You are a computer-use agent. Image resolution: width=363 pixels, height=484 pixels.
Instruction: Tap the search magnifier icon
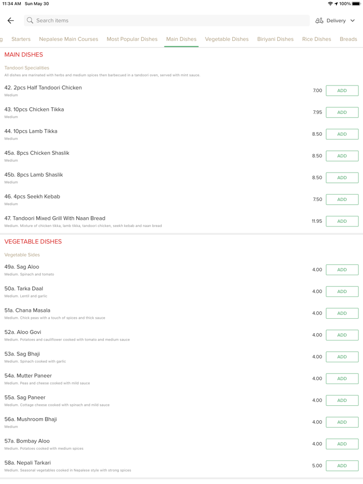[x=30, y=21]
